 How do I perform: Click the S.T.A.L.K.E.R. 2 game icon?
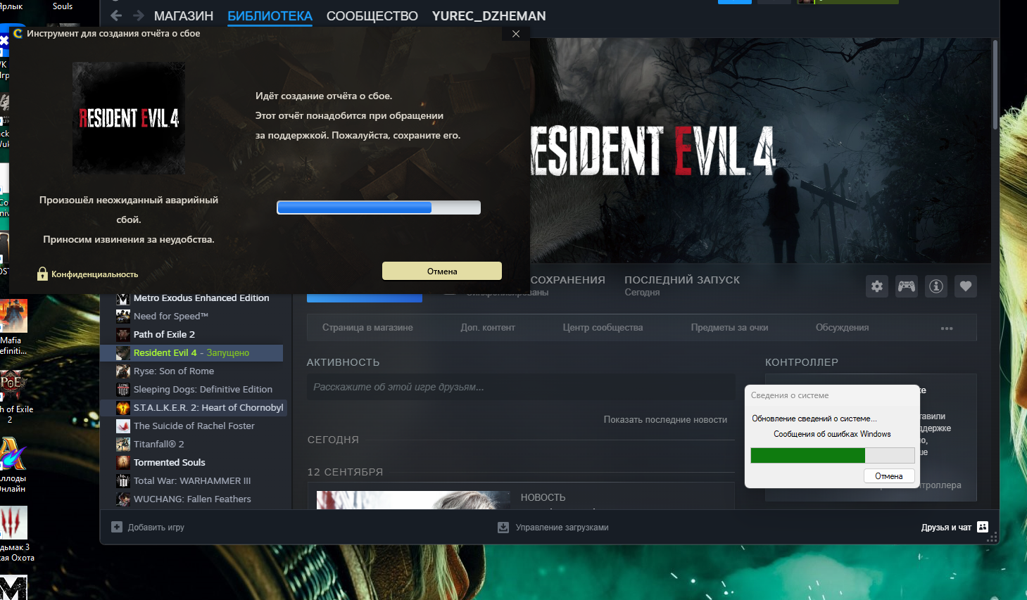click(123, 408)
